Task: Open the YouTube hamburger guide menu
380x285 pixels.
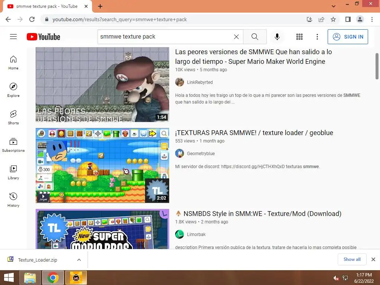Action: click(13, 37)
